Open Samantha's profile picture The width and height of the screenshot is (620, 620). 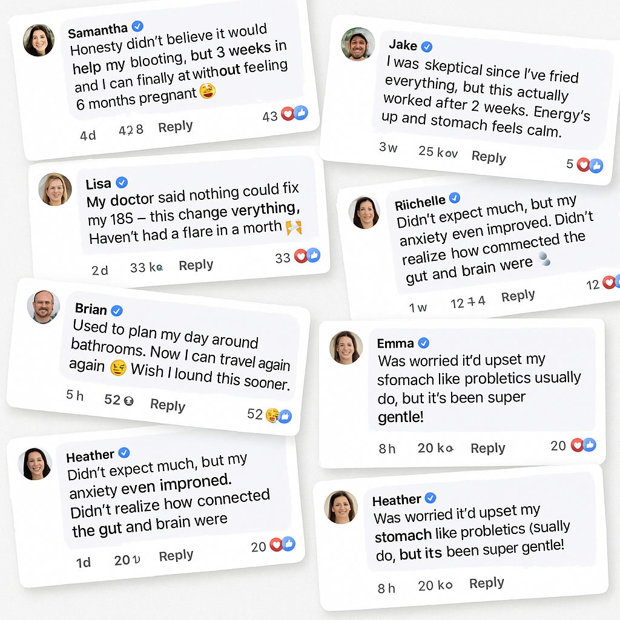pos(39,41)
